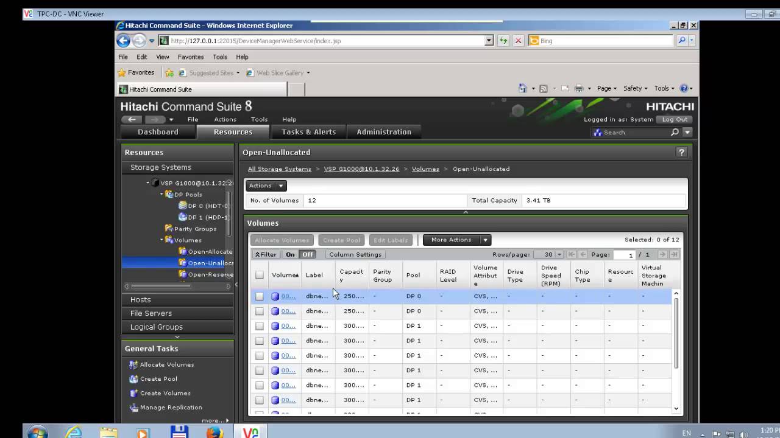The image size is (780, 438).
Task: Switch to the Dashboard tab
Action: coord(158,132)
